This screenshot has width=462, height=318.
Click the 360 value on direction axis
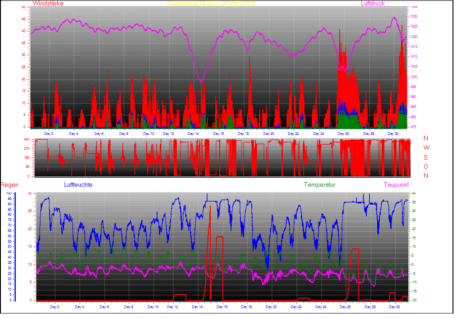pyautogui.click(x=26, y=139)
